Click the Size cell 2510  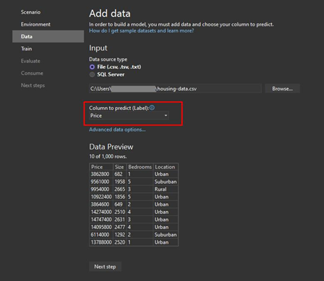[x=120, y=212]
